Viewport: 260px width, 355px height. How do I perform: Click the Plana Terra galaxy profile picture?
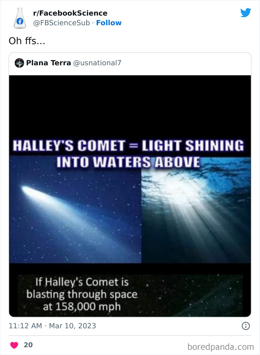point(19,63)
